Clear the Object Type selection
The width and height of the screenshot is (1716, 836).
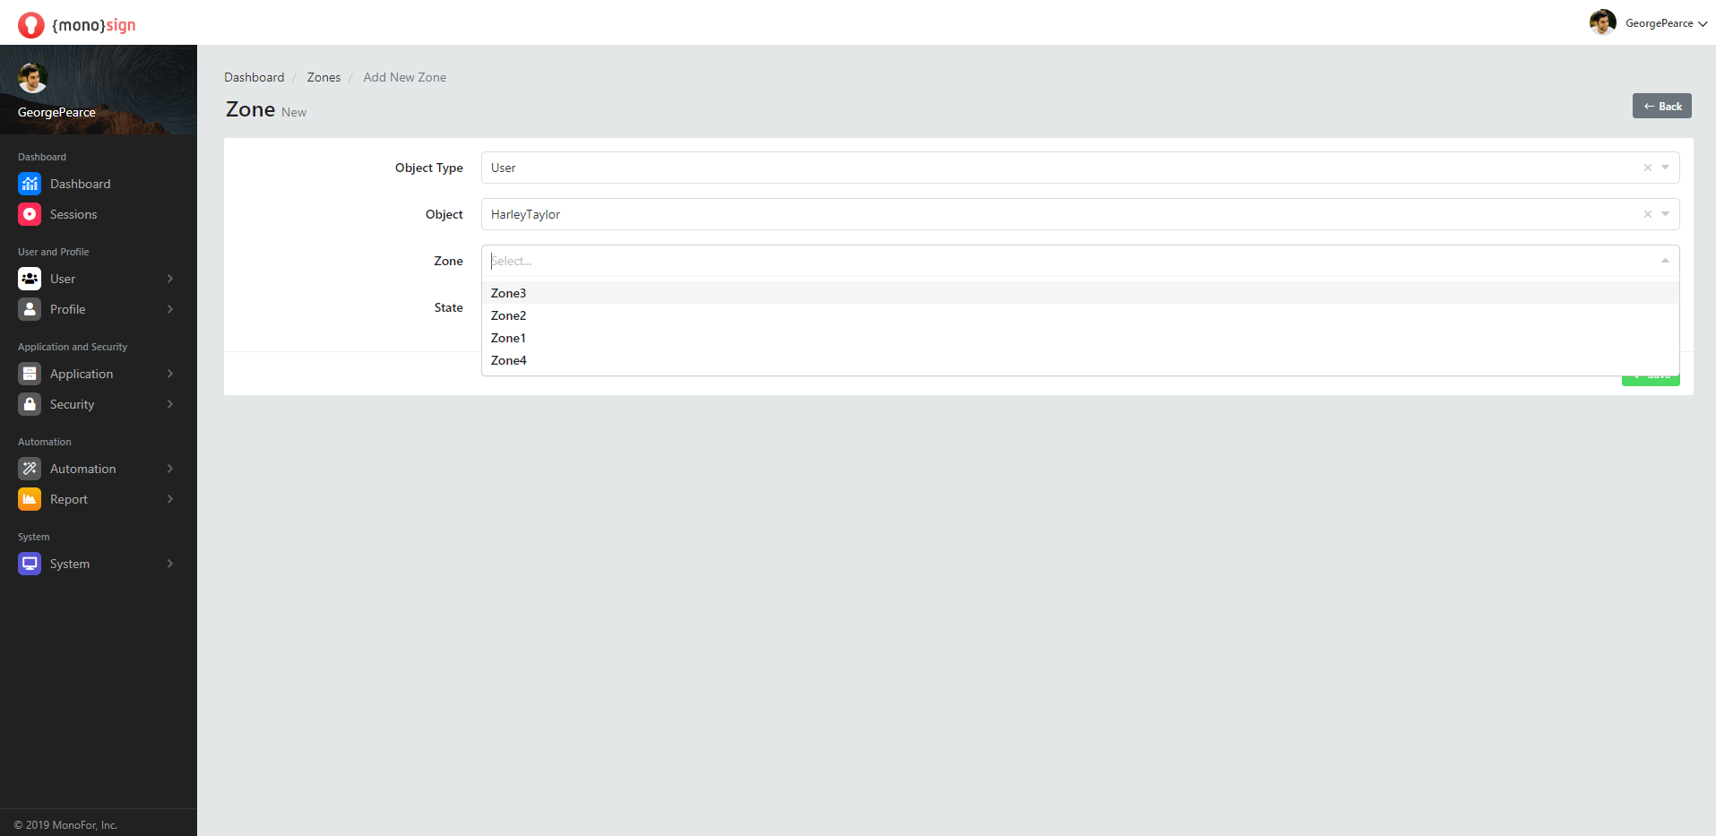(x=1647, y=168)
